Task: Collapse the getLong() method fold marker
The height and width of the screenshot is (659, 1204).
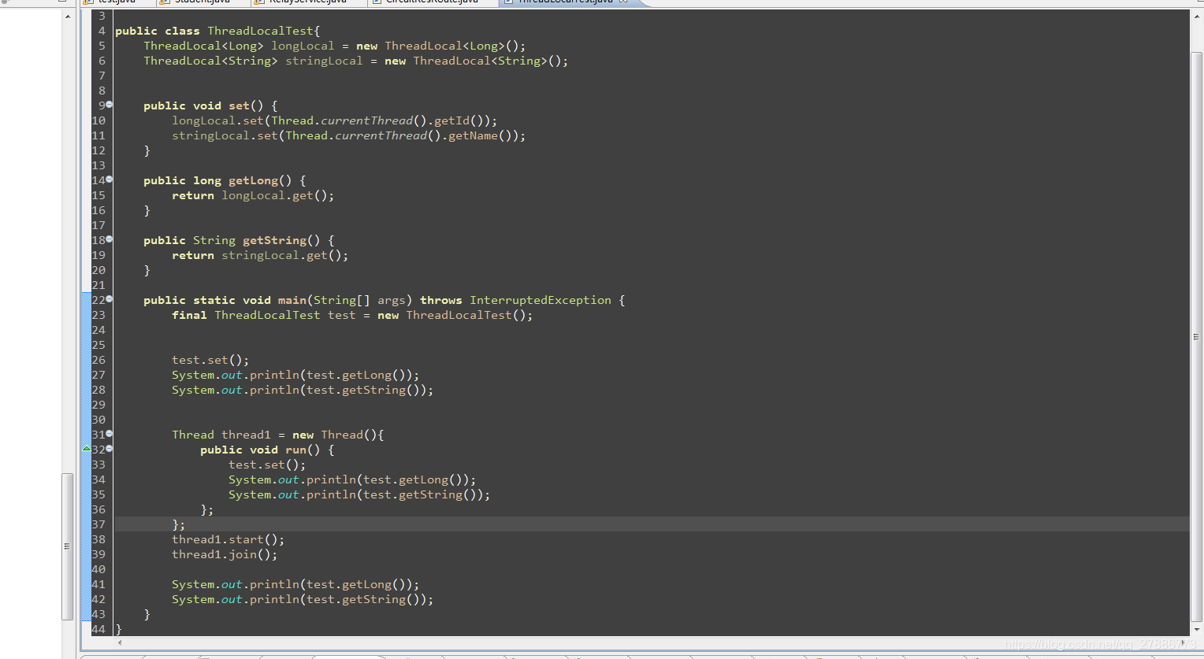Action: tap(108, 180)
